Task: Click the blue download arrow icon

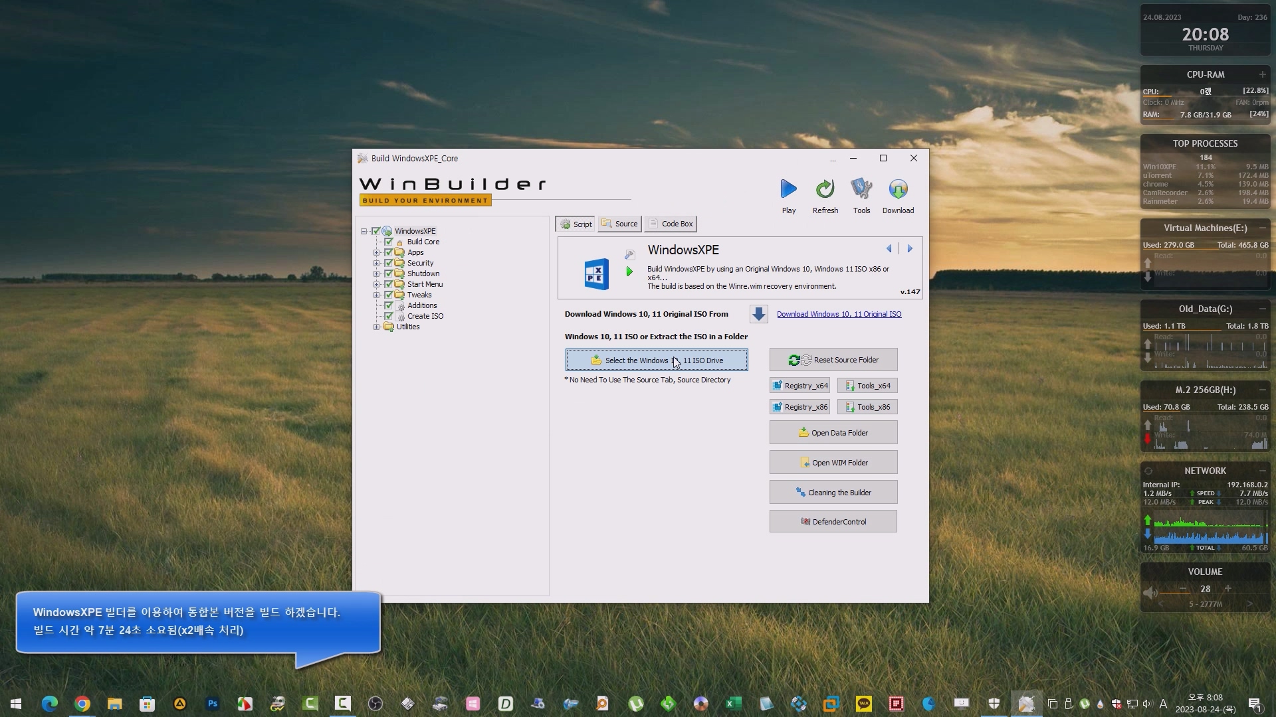Action: (758, 314)
